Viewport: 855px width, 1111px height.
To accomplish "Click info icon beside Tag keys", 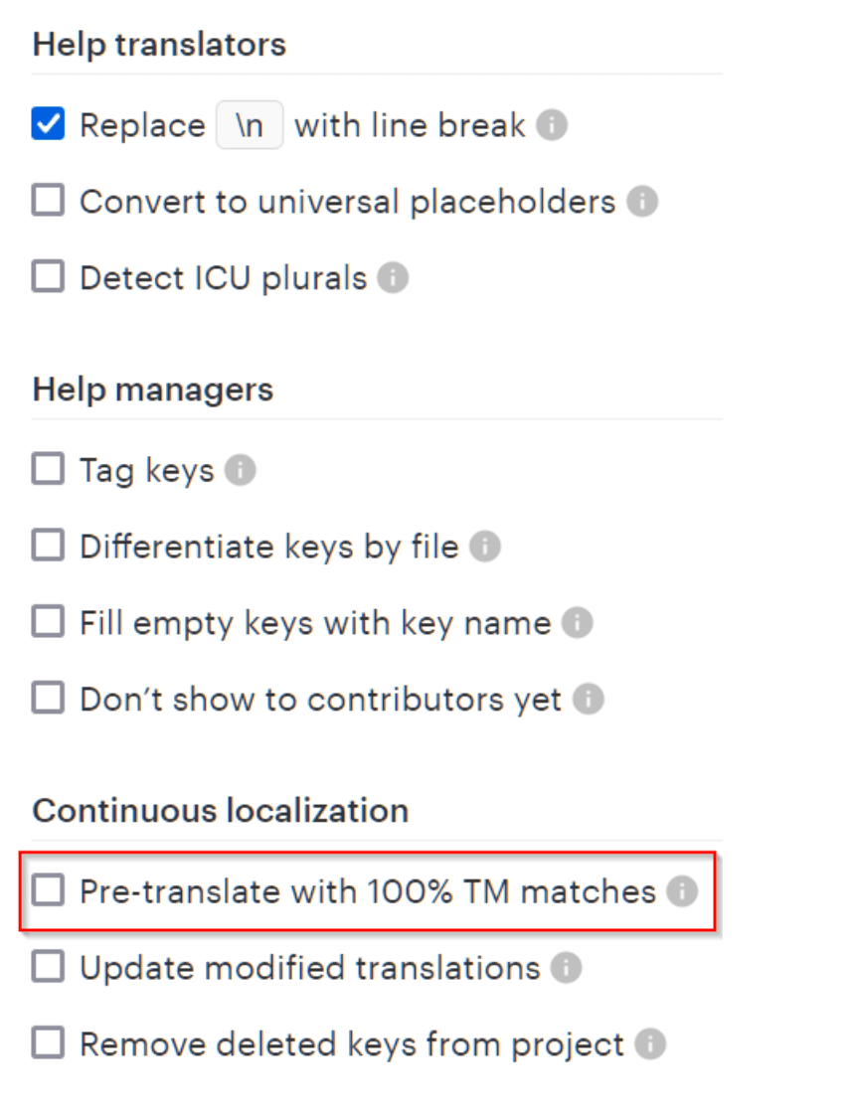I will pyautogui.click(x=240, y=470).
